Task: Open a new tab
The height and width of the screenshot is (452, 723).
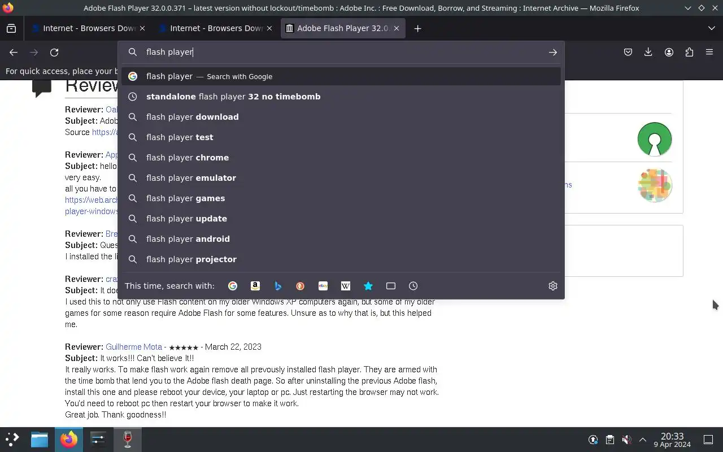Action: click(x=417, y=28)
